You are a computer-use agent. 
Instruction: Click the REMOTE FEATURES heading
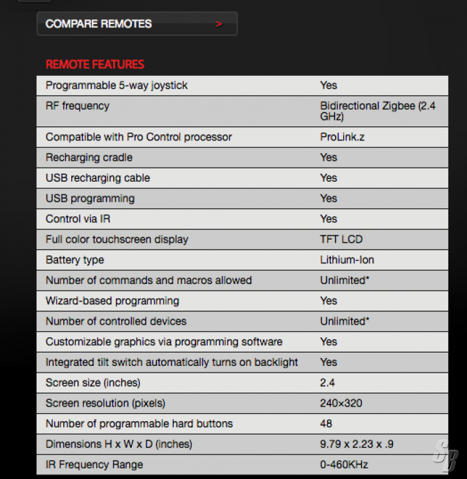pyautogui.click(x=95, y=65)
